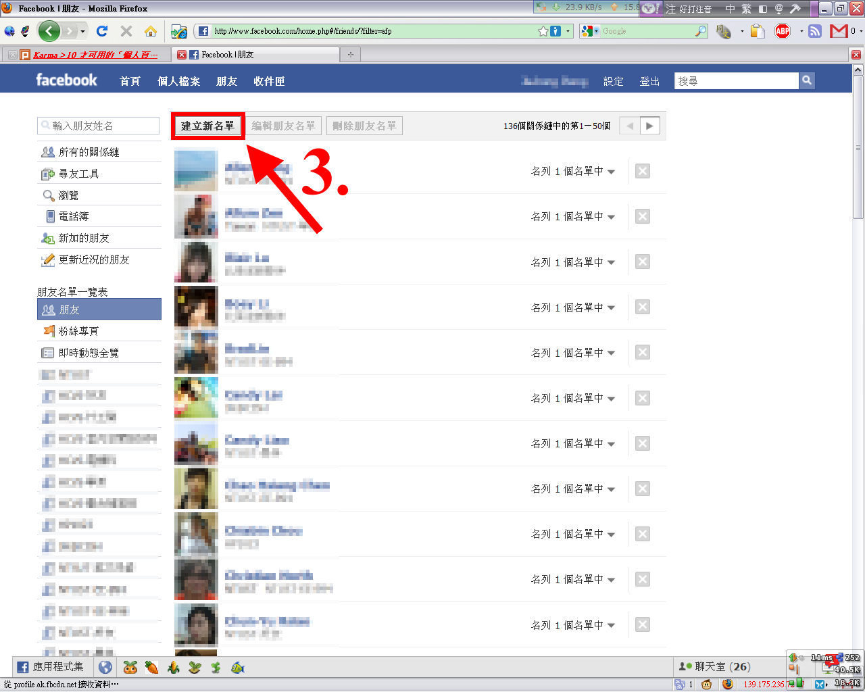Open 朋友 in Facebook top navigation

(227, 81)
